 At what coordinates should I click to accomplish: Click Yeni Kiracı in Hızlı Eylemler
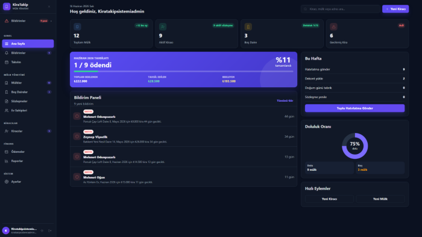click(329, 199)
